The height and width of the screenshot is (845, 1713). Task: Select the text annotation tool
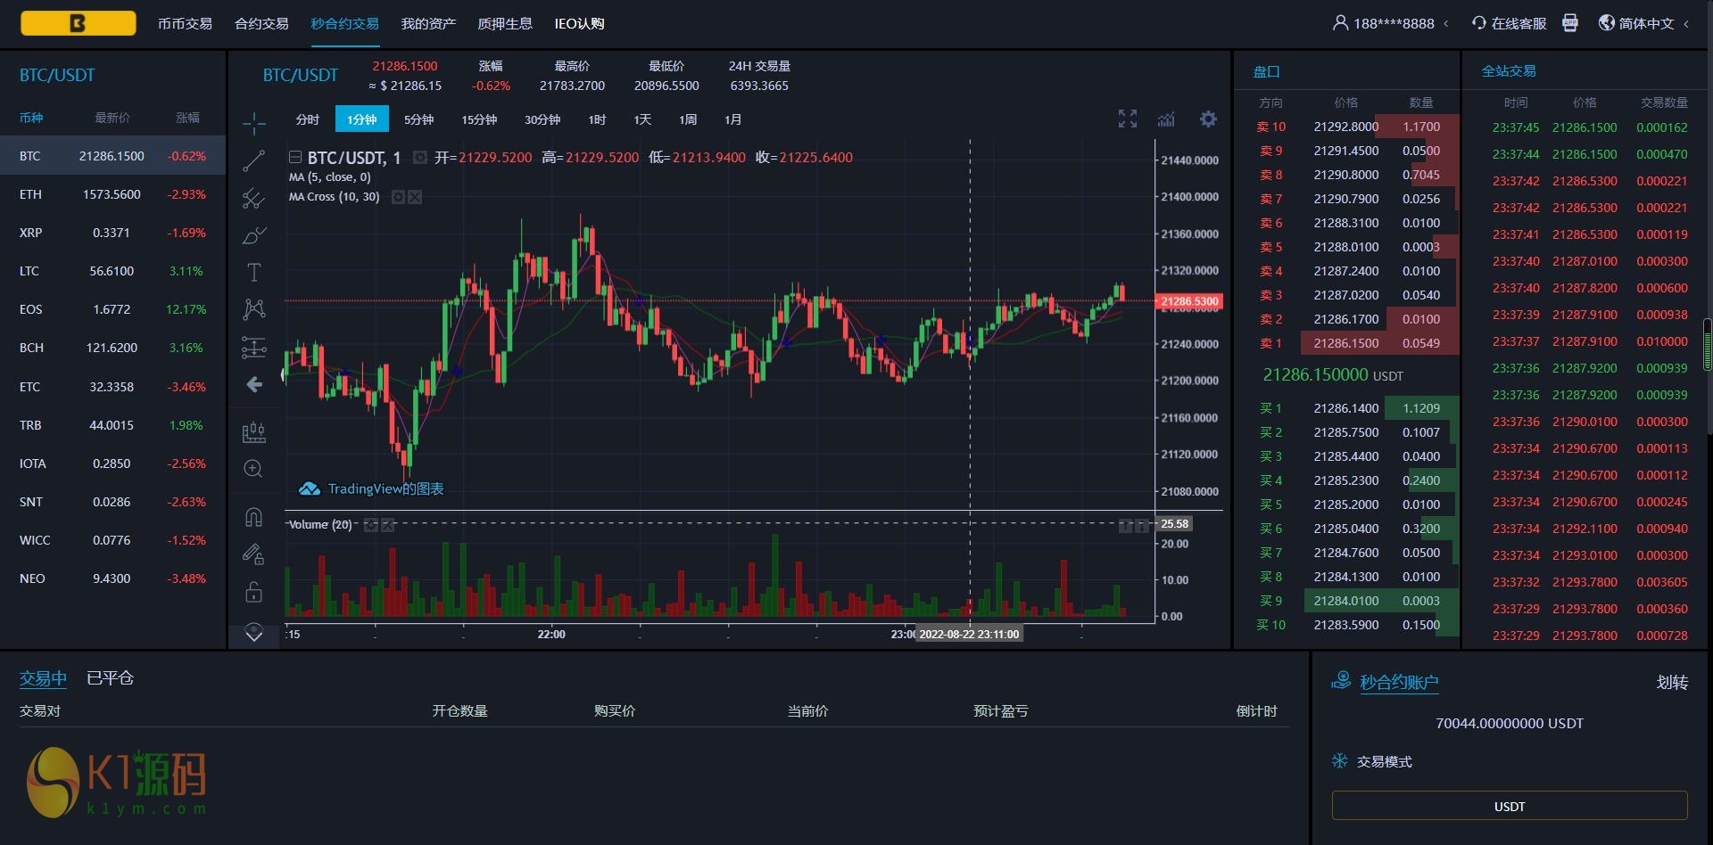tap(254, 272)
